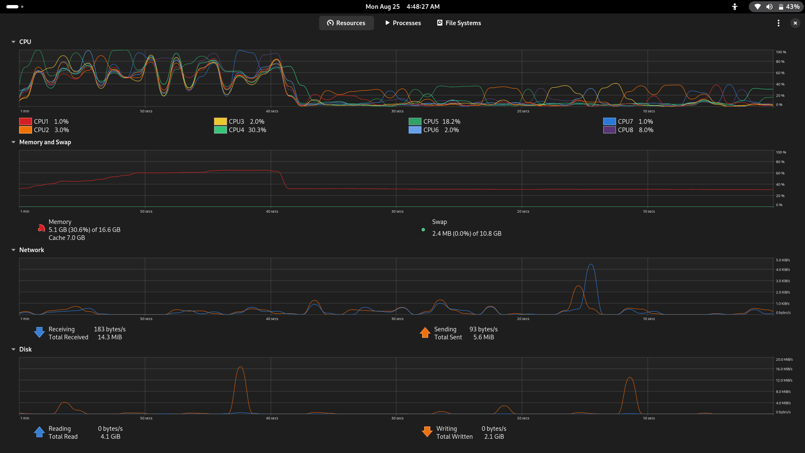Switch to the Processes tab
The height and width of the screenshot is (453, 805).
[403, 23]
